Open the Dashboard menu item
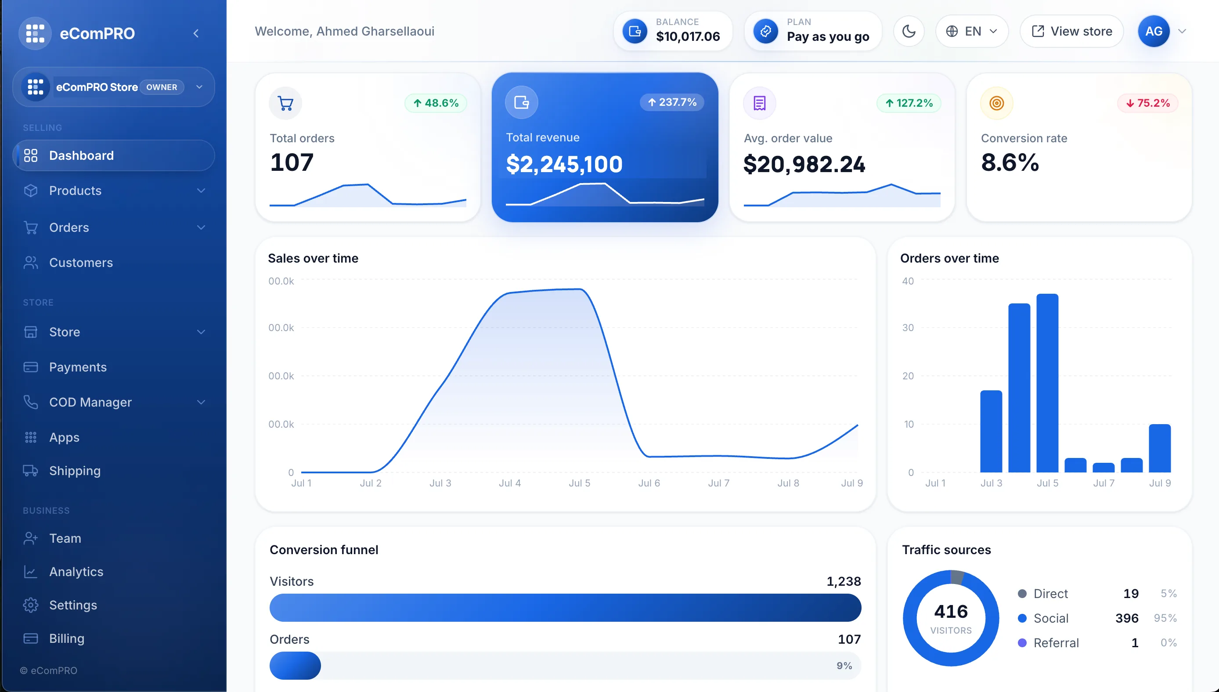The width and height of the screenshot is (1219, 692). pos(114,155)
